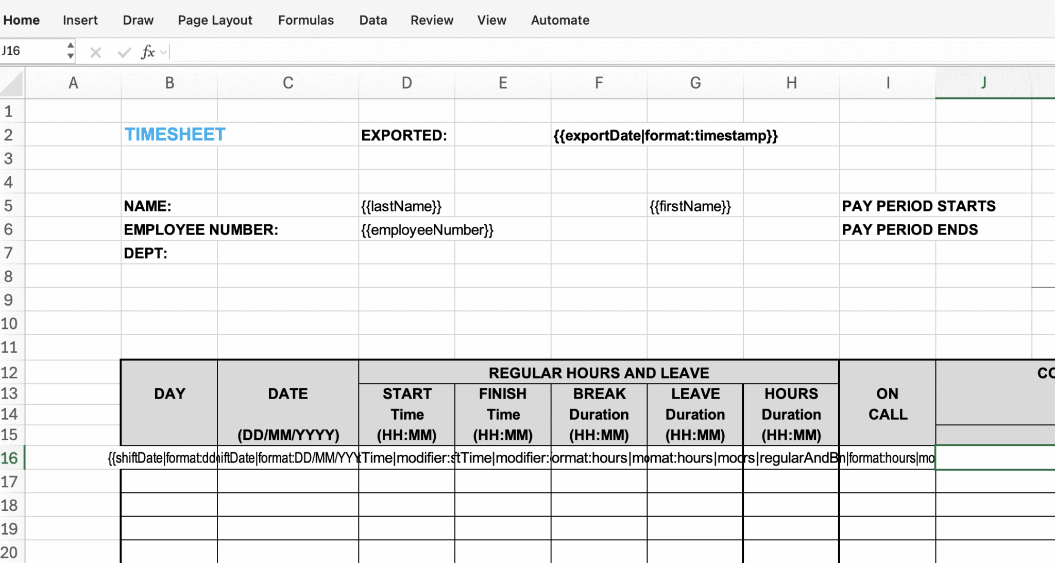
Task: Click the confirm entry checkmark icon
Action: [124, 52]
